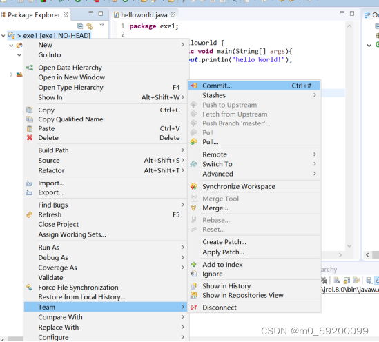Screen dimensions: 379x342
Task: Click Copy in context menu
Action: pos(106,110)
